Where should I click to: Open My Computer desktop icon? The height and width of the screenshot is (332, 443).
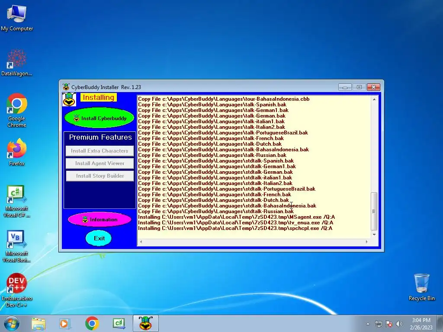(x=17, y=17)
